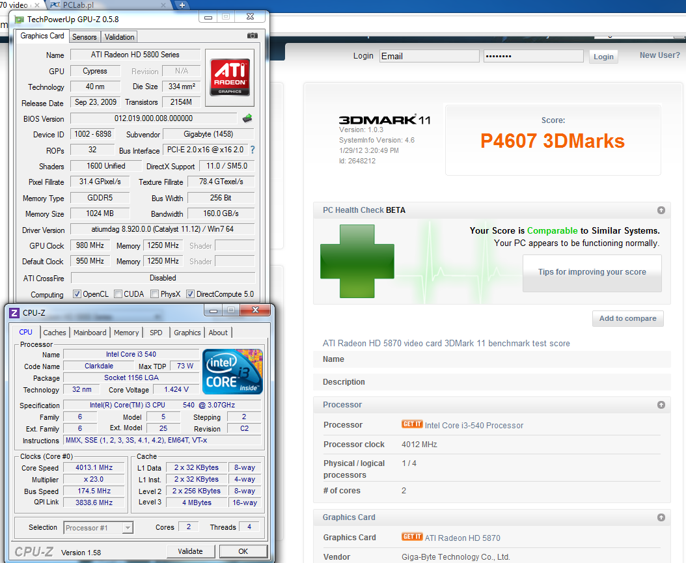This screenshot has width=686, height=563.
Task: Click the OK button in CPU-Z
Action: 243,551
